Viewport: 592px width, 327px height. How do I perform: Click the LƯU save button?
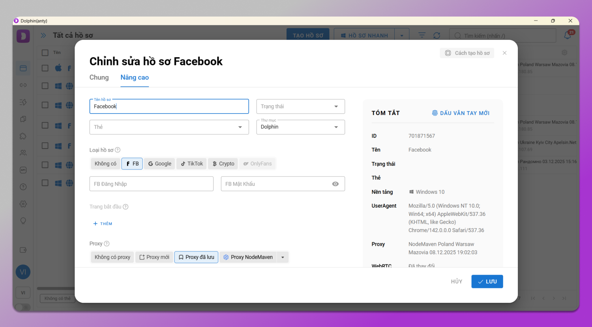point(487,282)
